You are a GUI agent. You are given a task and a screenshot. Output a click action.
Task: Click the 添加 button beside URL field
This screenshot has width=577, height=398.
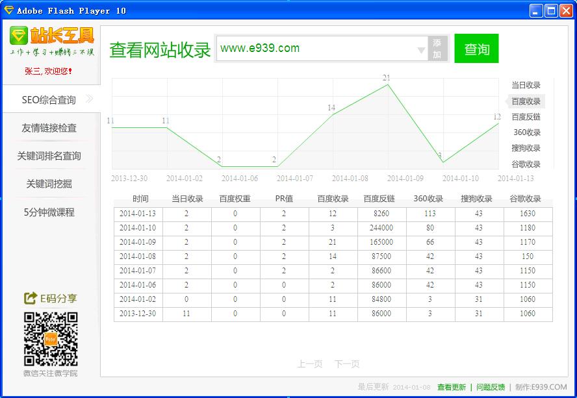(x=437, y=49)
